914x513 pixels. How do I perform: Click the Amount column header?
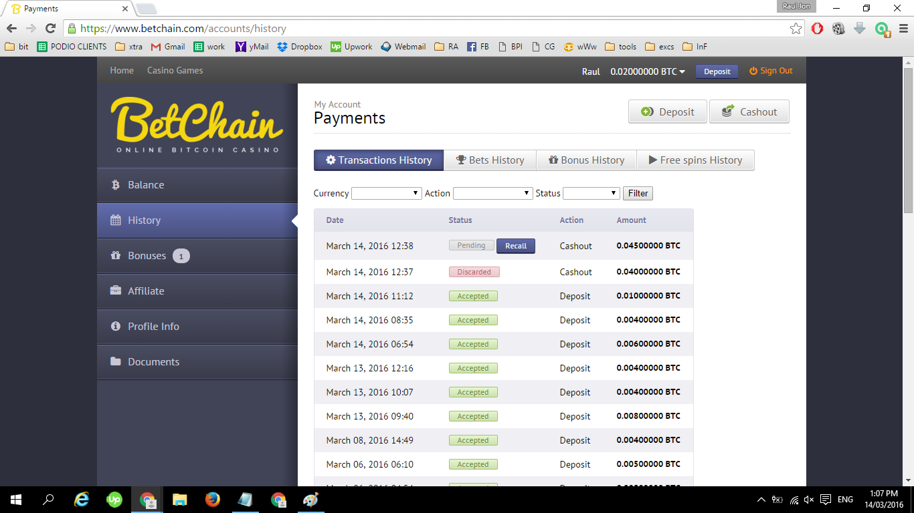(x=631, y=220)
